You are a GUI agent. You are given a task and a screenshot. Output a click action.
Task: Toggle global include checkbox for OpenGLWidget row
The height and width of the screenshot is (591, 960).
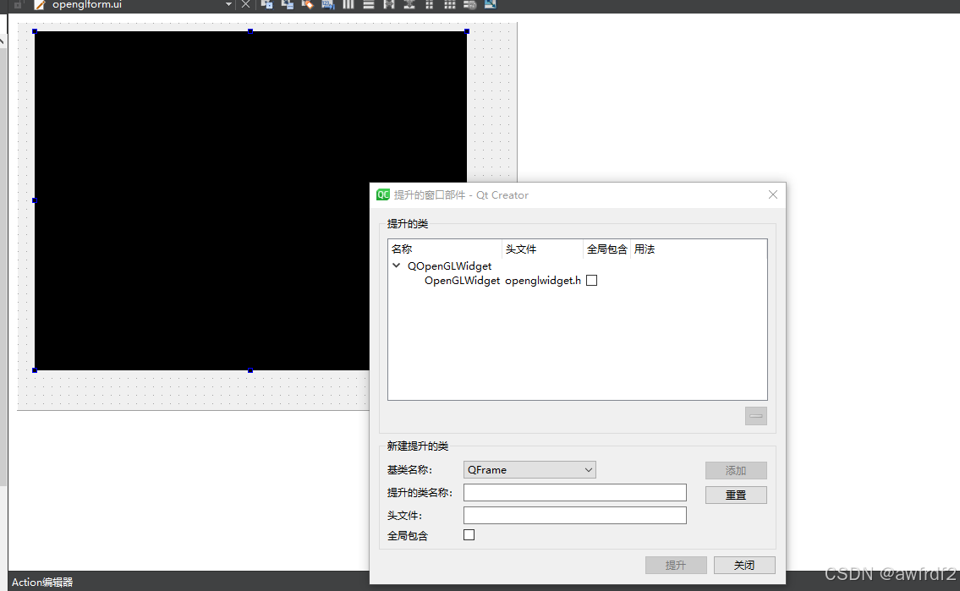point(591,280)
